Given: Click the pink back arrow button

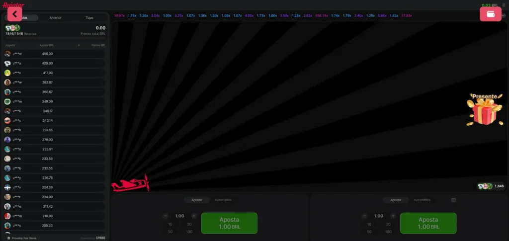Looking at the screenshot, I should click(x=15, y=14).
